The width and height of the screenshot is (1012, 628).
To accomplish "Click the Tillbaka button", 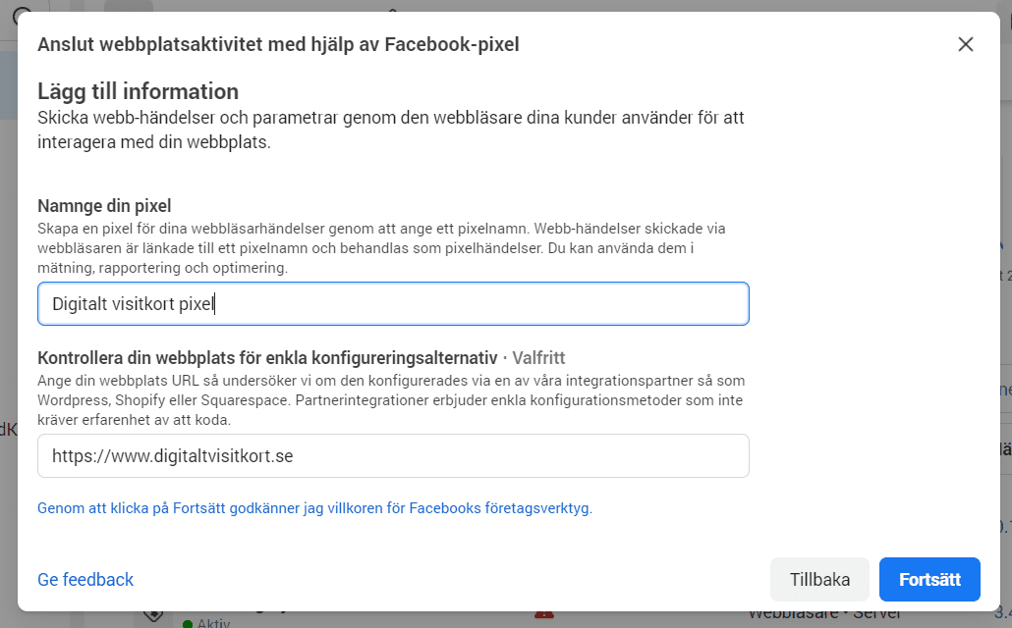I will 819,579.
